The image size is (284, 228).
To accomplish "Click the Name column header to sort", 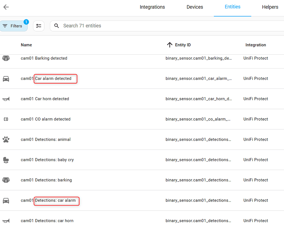I will pyautogui.click(x=26, y=45).
